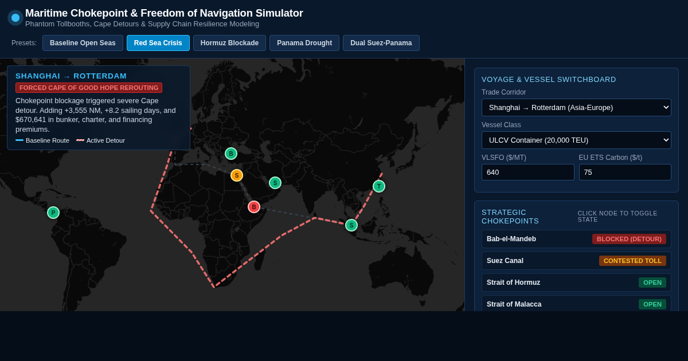
Task: Toggle the green S node near Singapore
Action: pos(351,225)
